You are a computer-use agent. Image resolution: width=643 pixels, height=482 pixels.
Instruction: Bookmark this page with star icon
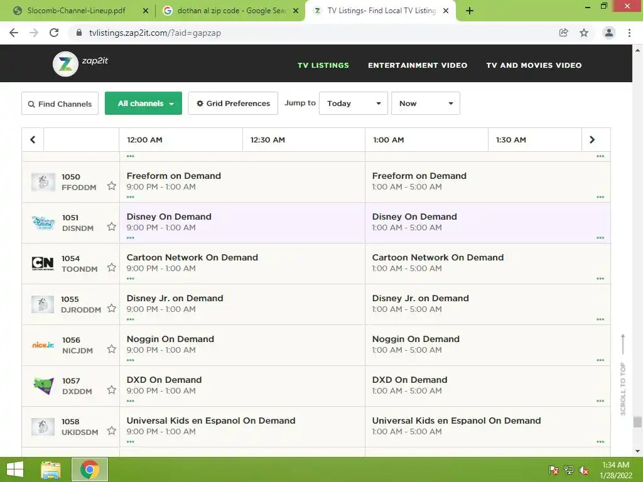tap(584, 33)
